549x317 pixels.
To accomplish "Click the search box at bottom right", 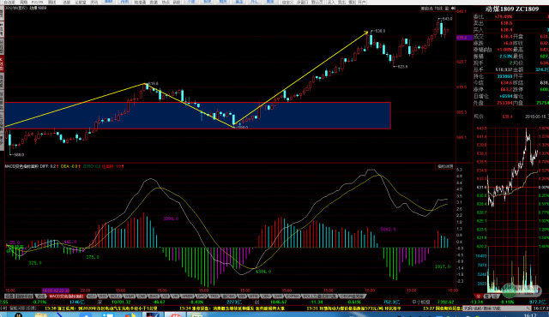I will (496, 308).
